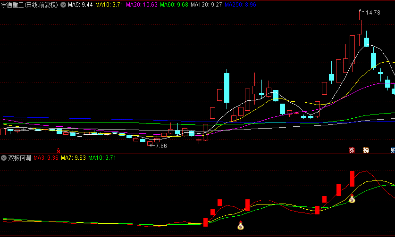The width and height of the screenshot is (395, 237).
Task: Click the 榜 event marker icon
Action: point(366,150)
